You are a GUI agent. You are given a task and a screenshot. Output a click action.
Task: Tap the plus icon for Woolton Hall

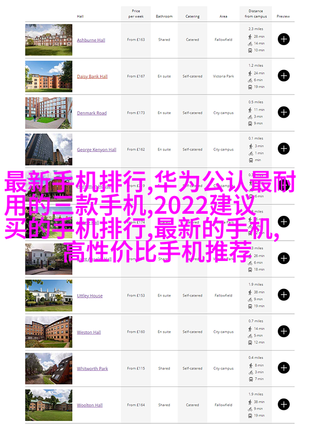coord(284,405)
